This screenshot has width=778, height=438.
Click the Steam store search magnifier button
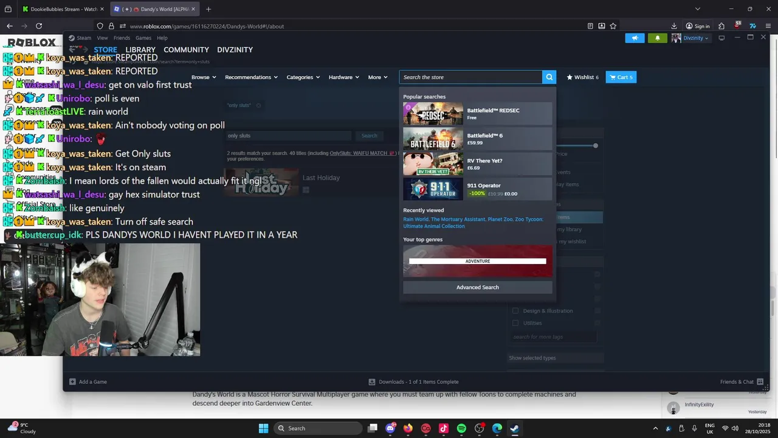pos(549,77)
